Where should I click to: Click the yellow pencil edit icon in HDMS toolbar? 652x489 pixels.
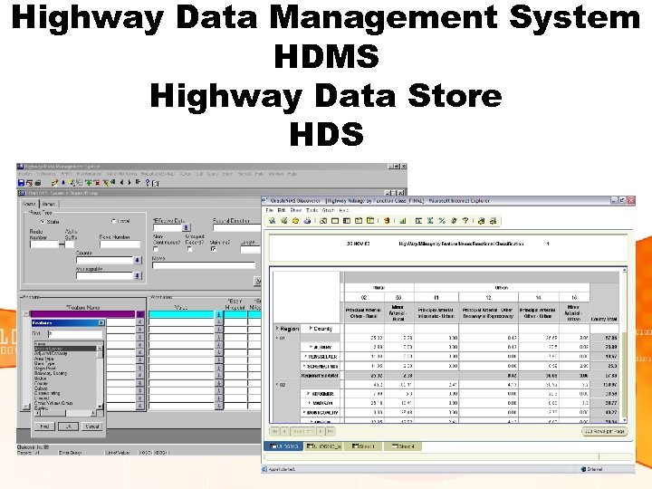[54, 183]
